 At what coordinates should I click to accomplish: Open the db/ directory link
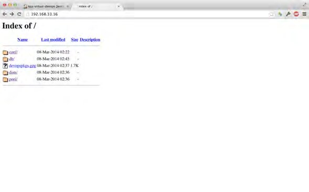tap(12, 59)
